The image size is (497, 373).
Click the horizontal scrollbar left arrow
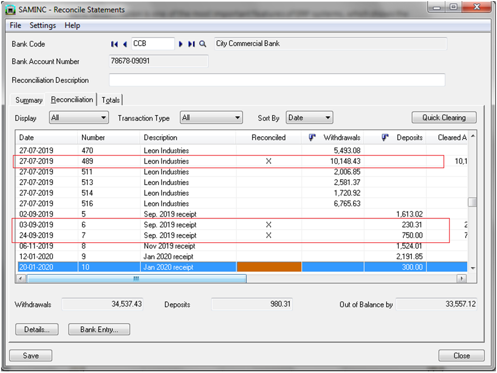(x=21, y=279)
